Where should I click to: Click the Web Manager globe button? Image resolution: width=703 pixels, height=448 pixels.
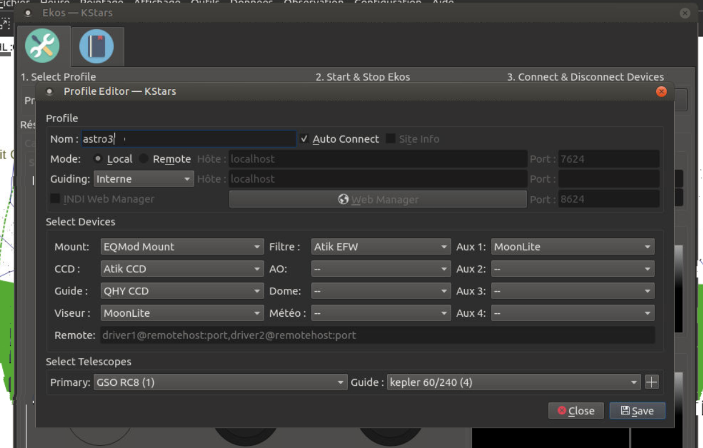point(377,199)
